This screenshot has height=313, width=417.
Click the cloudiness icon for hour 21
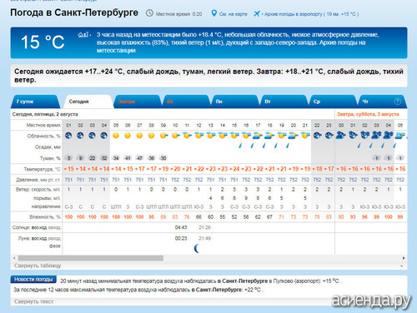tap(305, 136)
